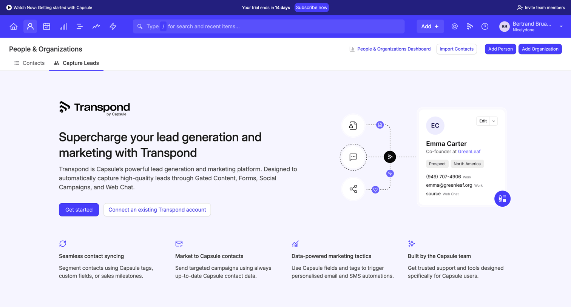Click the Market to Capsule contacts heading
Viewport: 571px width, 307px height.
pyautogui.click(x=209, y=256)
